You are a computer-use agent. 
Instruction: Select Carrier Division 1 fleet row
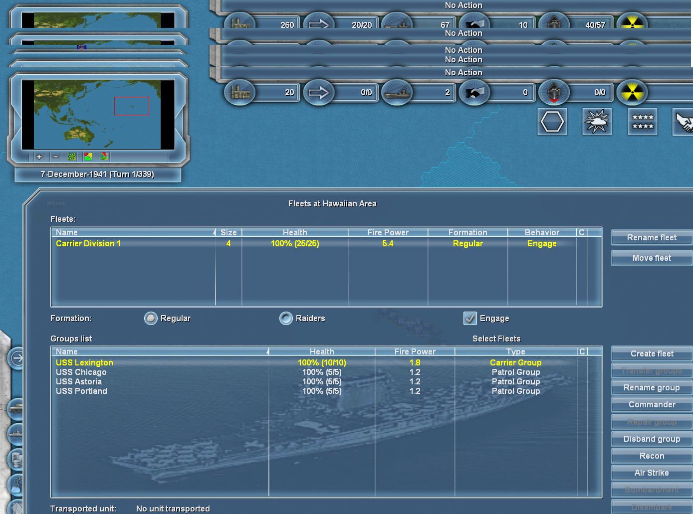326,244
